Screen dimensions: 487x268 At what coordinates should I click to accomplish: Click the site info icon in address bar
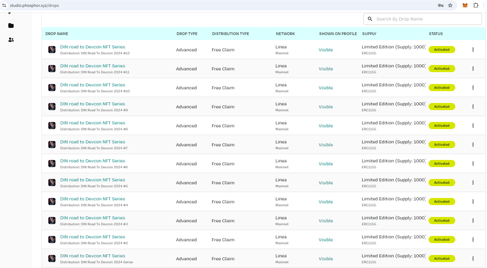[x=4, y=5]
